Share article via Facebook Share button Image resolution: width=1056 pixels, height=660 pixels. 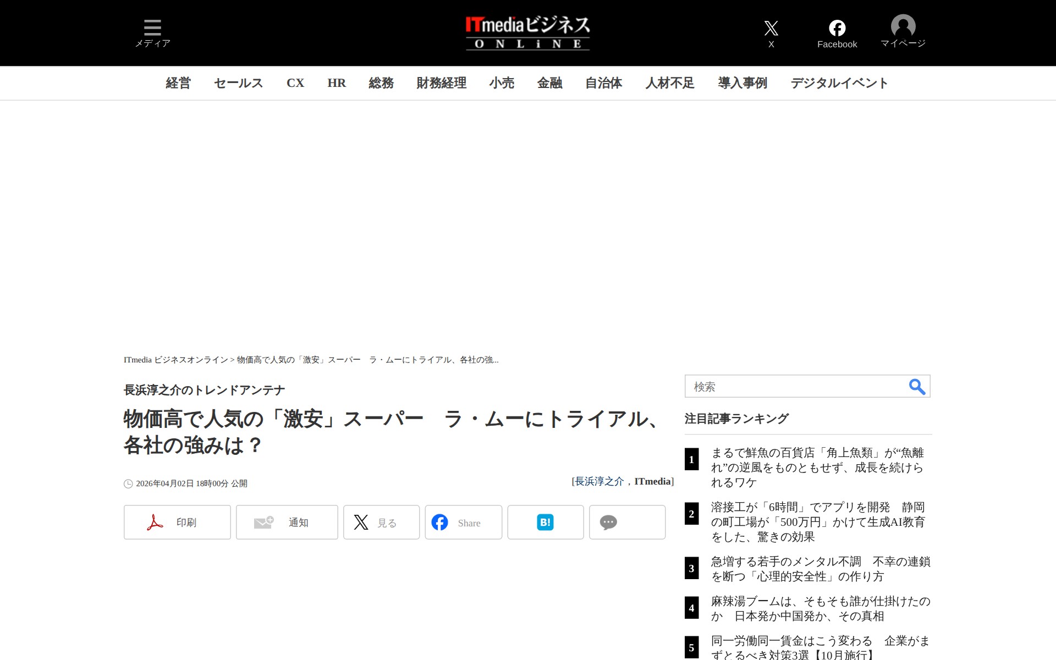(463, 522)
